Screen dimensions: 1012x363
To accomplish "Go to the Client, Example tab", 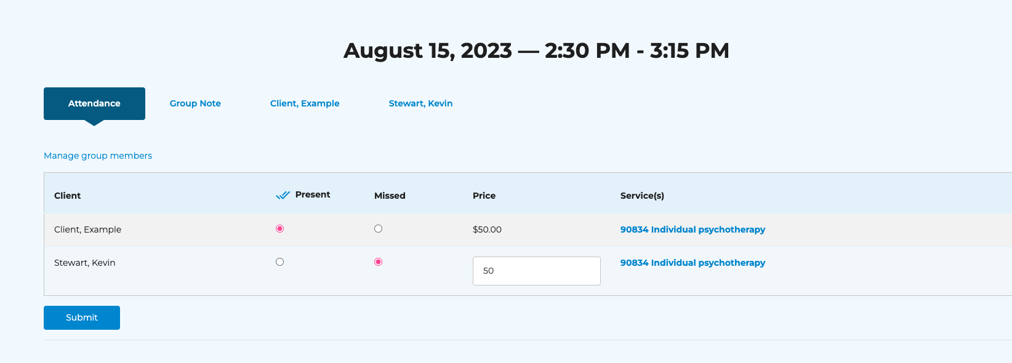I will 305,103.
